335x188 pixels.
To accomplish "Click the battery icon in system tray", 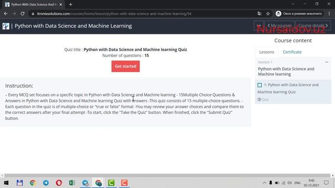I will click(x=277, y=183).
